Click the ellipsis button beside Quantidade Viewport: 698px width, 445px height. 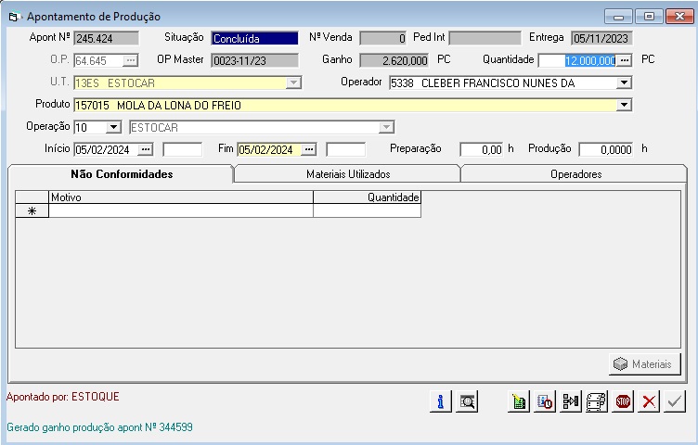(x=625, y=60)
